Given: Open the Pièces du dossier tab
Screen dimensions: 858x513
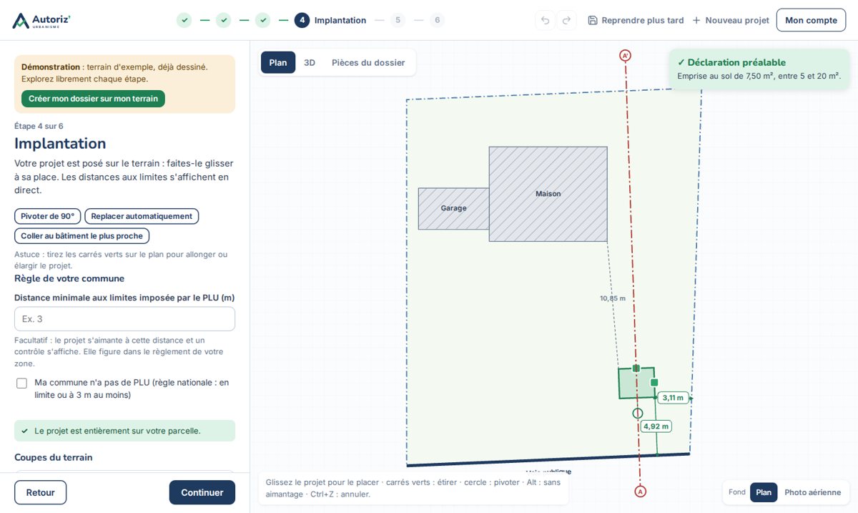Looking at the screenshot, I should tap(368, 62).
